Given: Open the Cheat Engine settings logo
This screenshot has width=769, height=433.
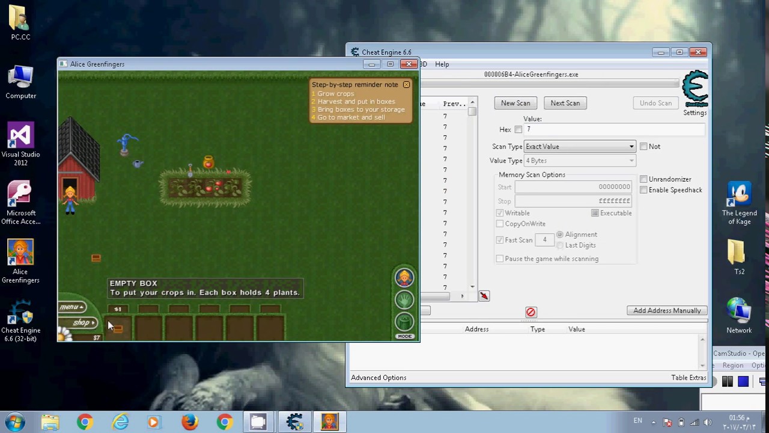Looking at the screenshot, I should click(x=696, y=88).
